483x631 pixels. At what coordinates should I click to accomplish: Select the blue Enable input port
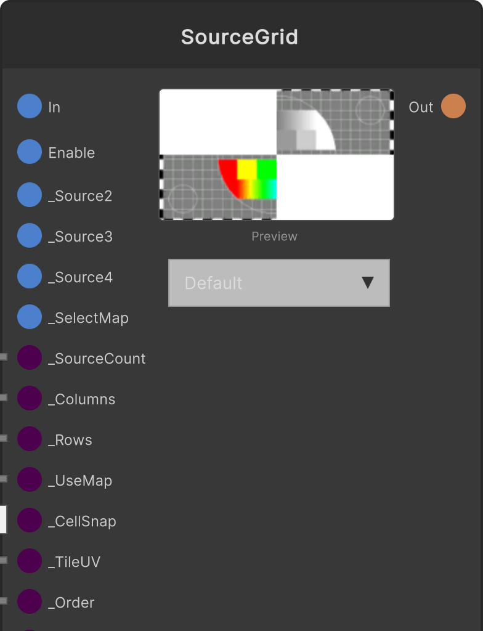pyautogui.click(x=30, y=152)
